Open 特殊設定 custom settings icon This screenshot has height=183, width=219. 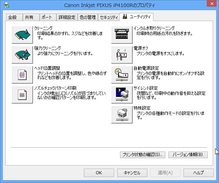[x=122, y=115]
